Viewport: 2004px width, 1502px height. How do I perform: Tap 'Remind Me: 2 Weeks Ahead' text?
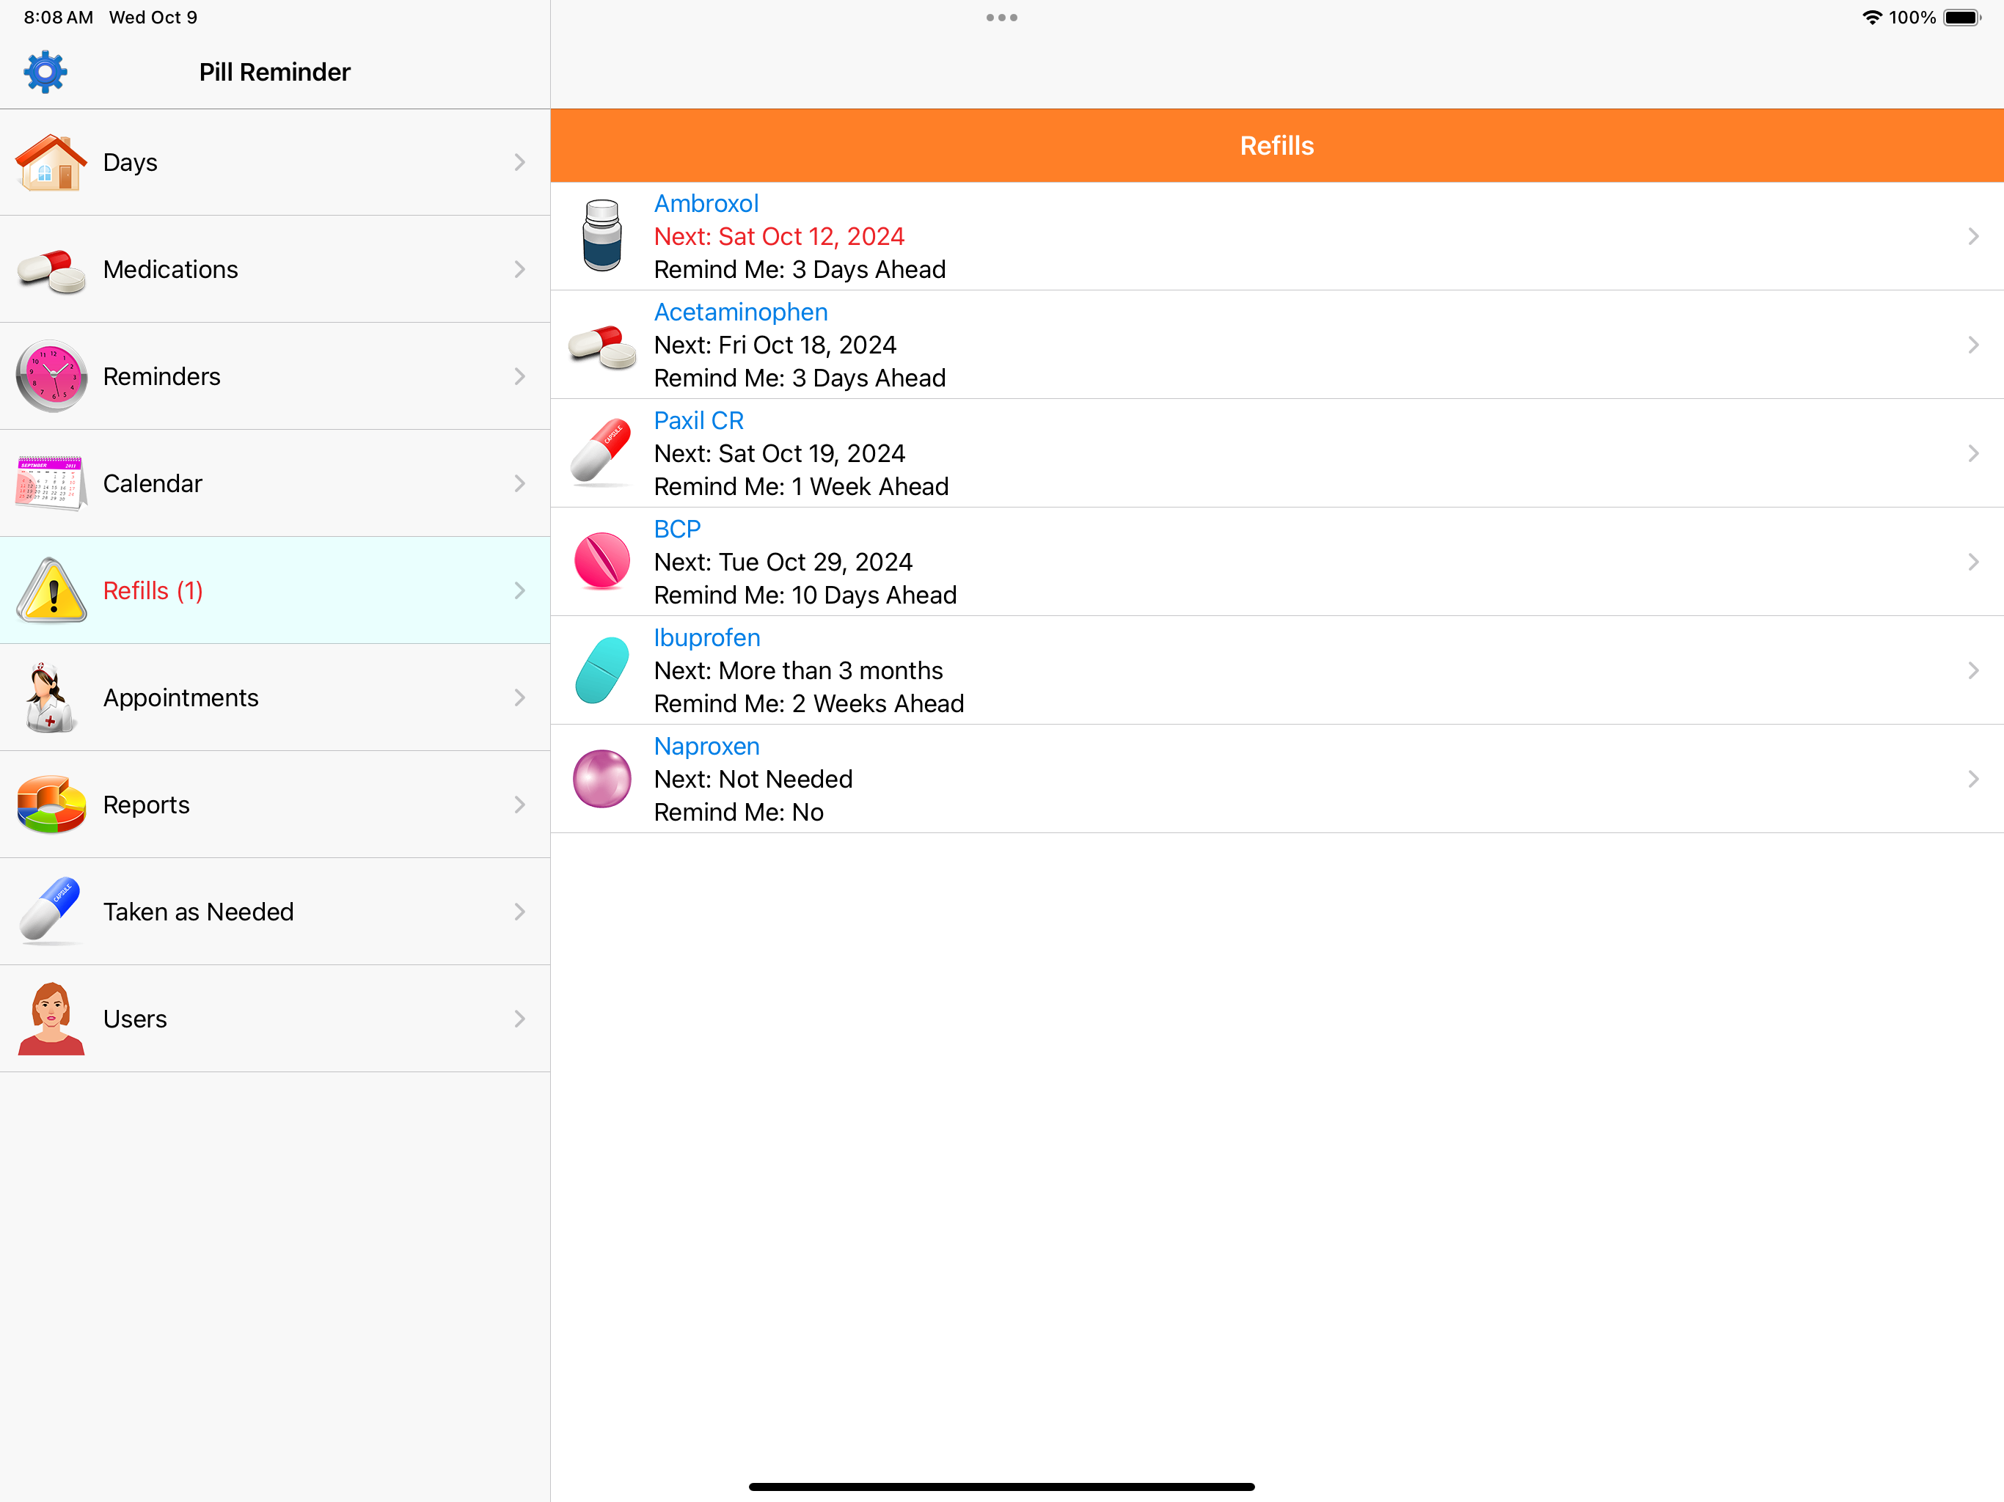(808, 704)
